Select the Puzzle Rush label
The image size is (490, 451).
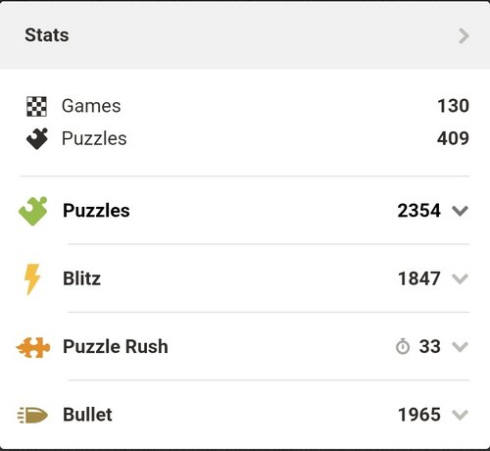(x=116, y=346)
